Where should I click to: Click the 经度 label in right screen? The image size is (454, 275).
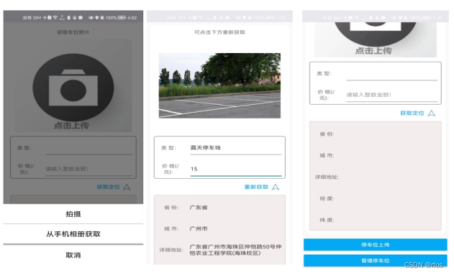327,198
